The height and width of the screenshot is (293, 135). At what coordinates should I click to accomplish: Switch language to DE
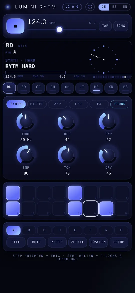[x=104, y=7]
